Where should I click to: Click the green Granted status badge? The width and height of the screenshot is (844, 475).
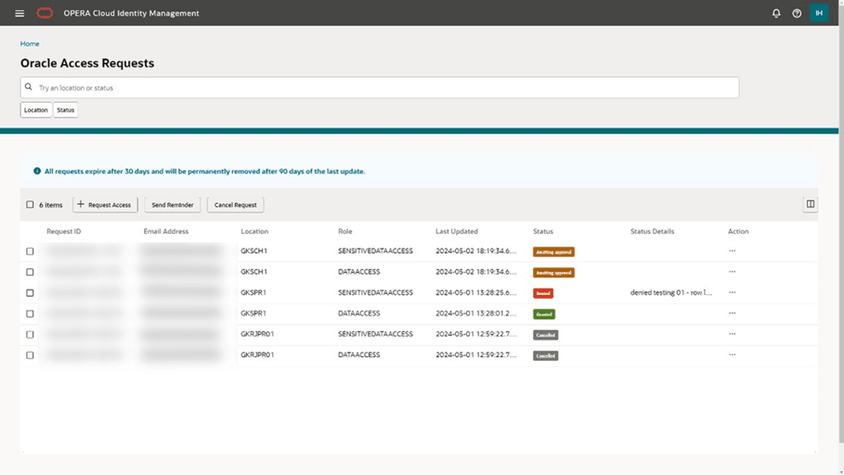(x=544, y=315)
